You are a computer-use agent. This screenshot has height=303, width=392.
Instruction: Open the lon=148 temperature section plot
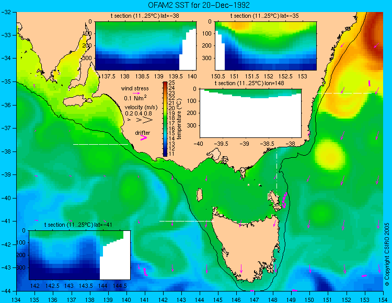point(250,113)
